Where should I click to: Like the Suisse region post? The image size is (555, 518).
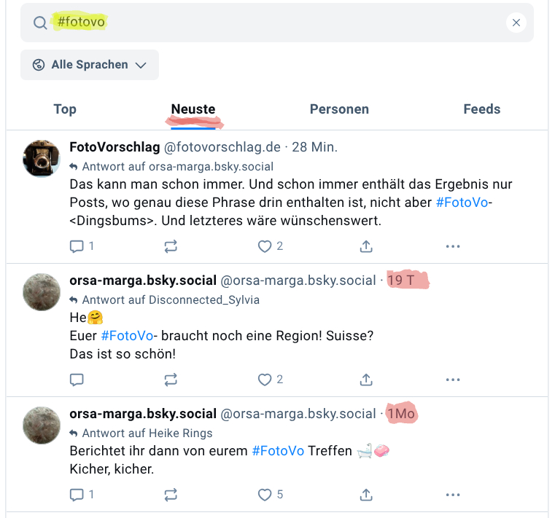tap(265, 380)
